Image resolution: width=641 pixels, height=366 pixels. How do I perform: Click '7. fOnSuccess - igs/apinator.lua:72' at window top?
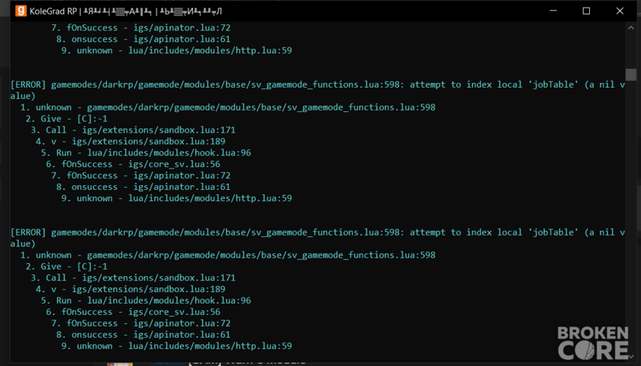coord(140,27)
